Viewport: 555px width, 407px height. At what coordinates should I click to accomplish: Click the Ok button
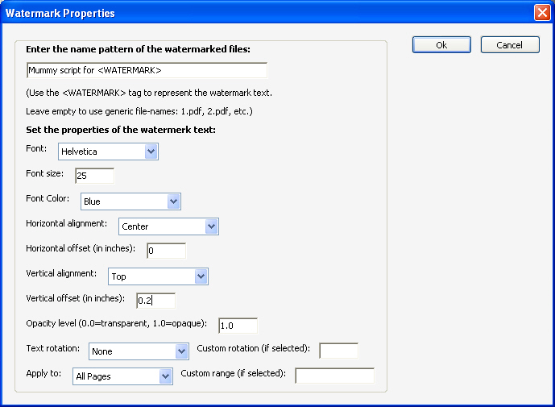pos(441,45)
